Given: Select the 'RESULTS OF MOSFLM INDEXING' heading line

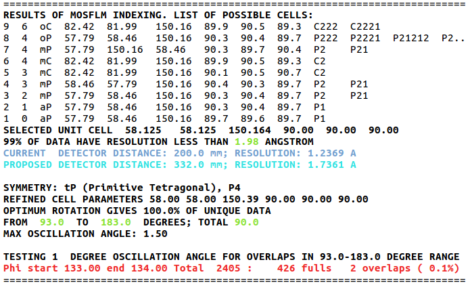Looking at the screenshot, I should 158,15.
